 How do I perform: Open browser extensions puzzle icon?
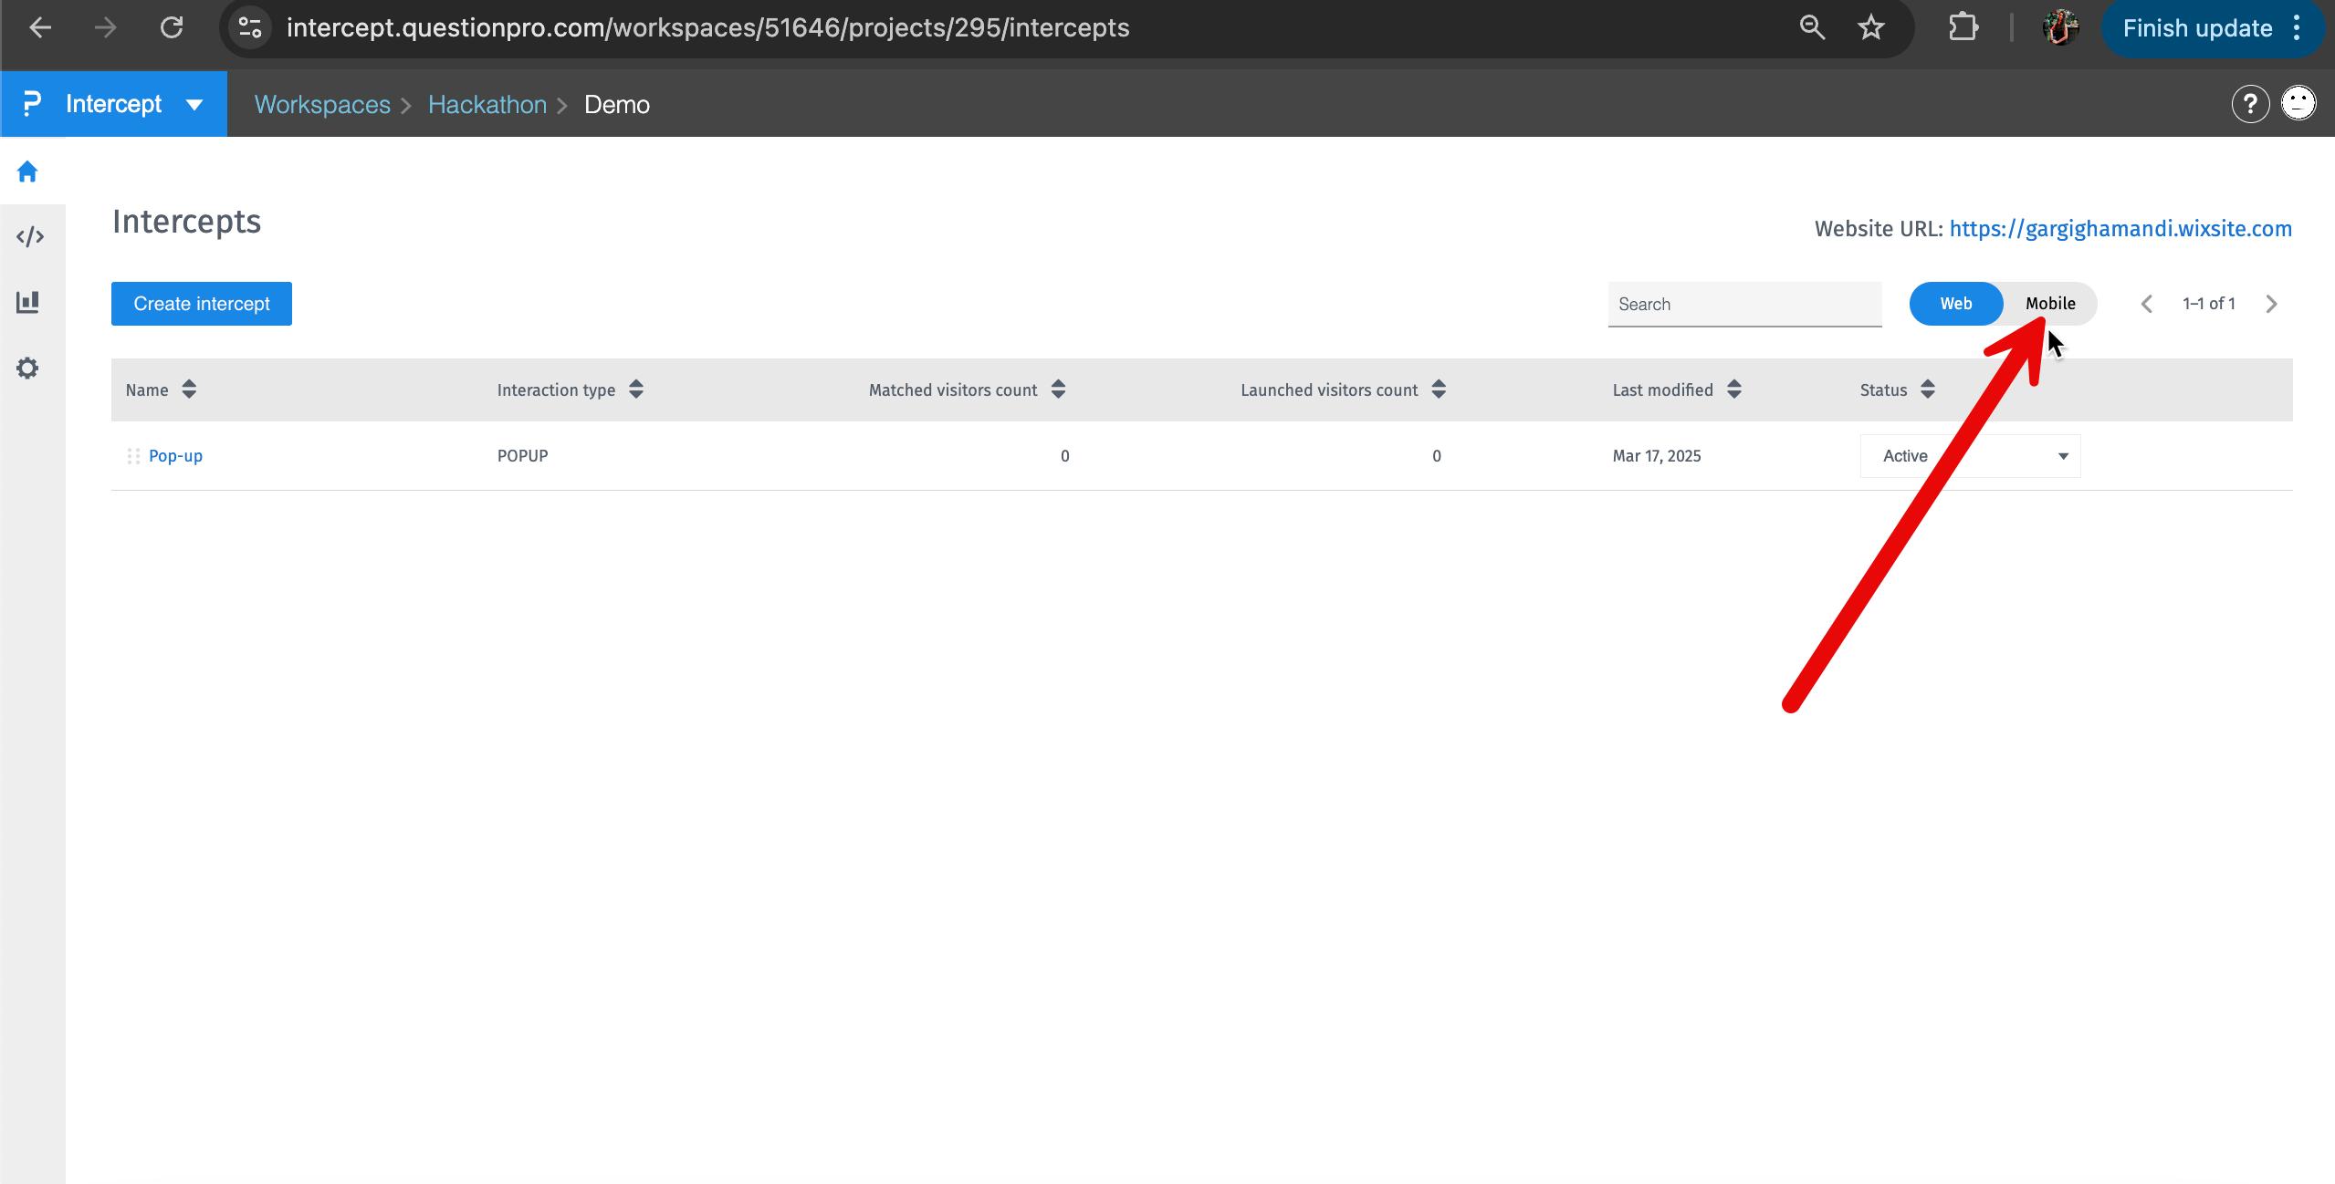point(1963,28)
